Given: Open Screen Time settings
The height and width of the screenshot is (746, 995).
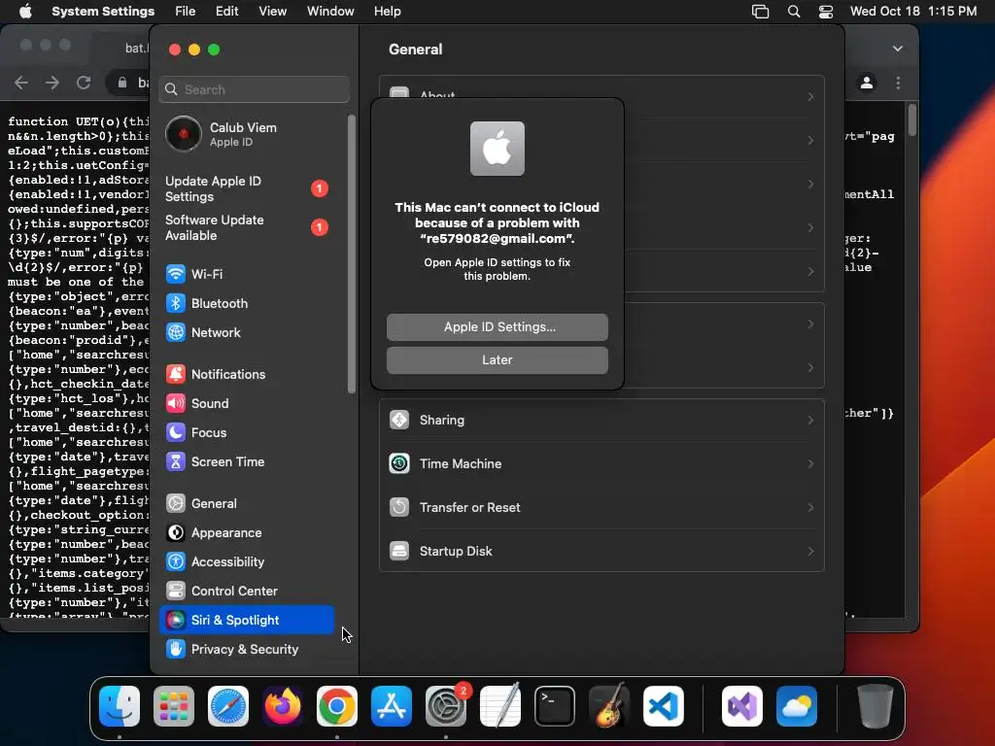Looking at the screenshot, I should 246,461.
